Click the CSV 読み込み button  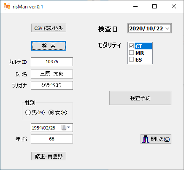[49, 28]
